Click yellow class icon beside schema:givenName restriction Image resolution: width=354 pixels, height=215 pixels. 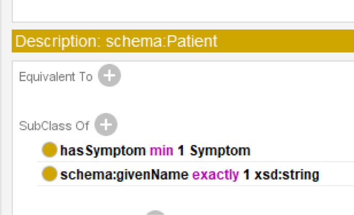(x=50, y=174)
